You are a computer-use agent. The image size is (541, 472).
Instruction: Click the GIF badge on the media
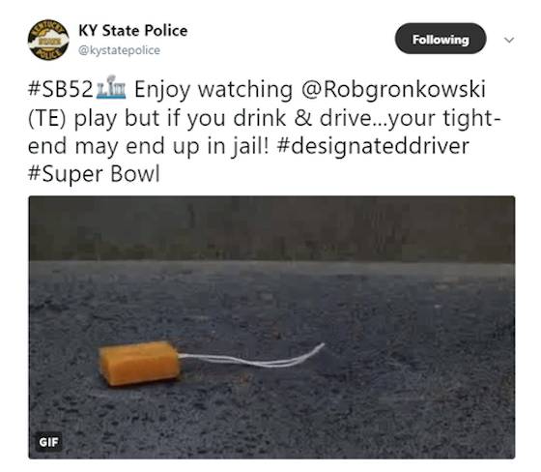pyautogui.click(x=48, y=442)
